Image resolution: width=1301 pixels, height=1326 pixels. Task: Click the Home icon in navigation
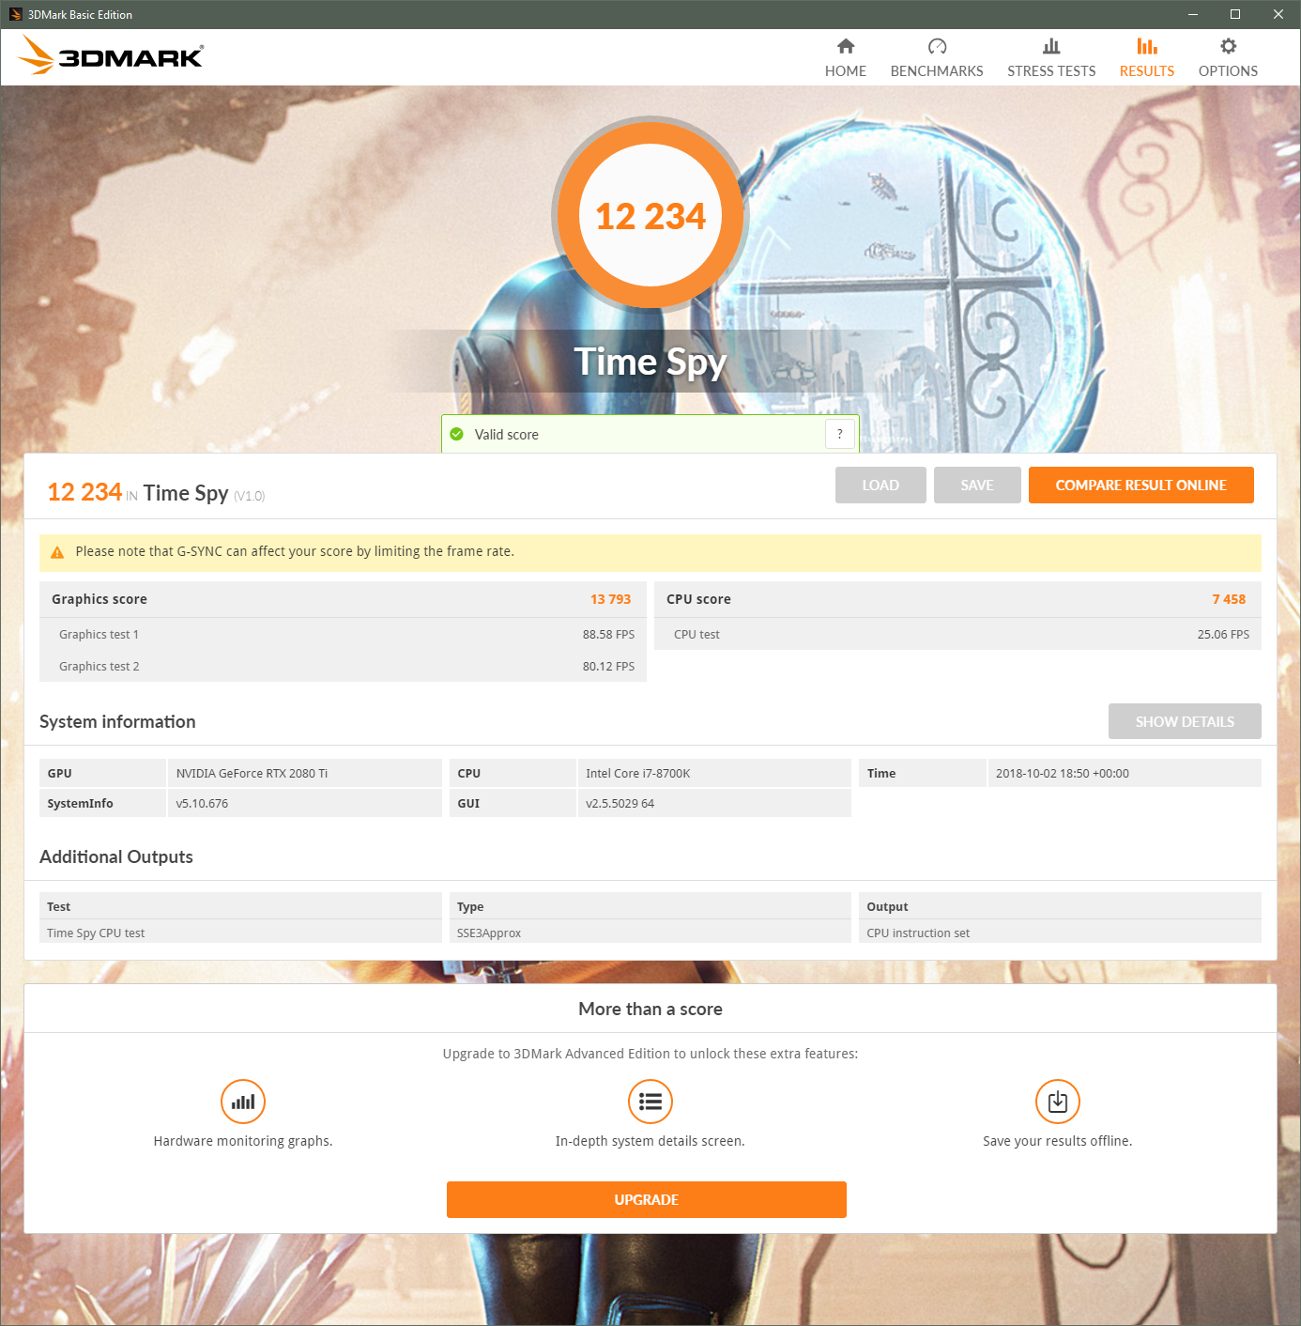pos(846,46)
